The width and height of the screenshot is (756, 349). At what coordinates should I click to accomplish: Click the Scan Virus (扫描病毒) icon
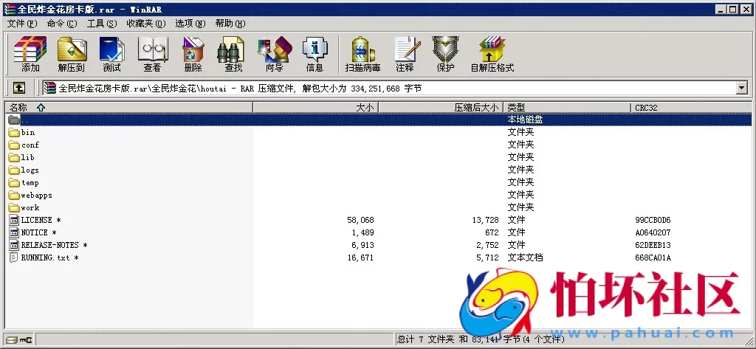tap(363, 54)
